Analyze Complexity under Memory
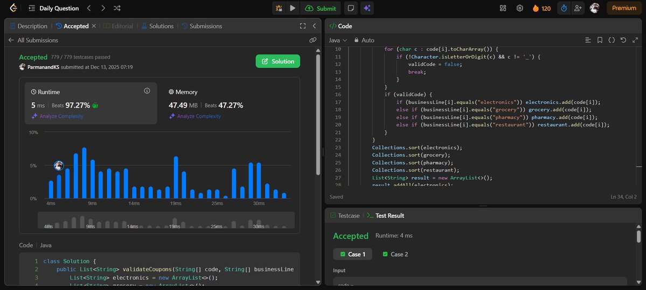646x290 pixels. point(195,116)
